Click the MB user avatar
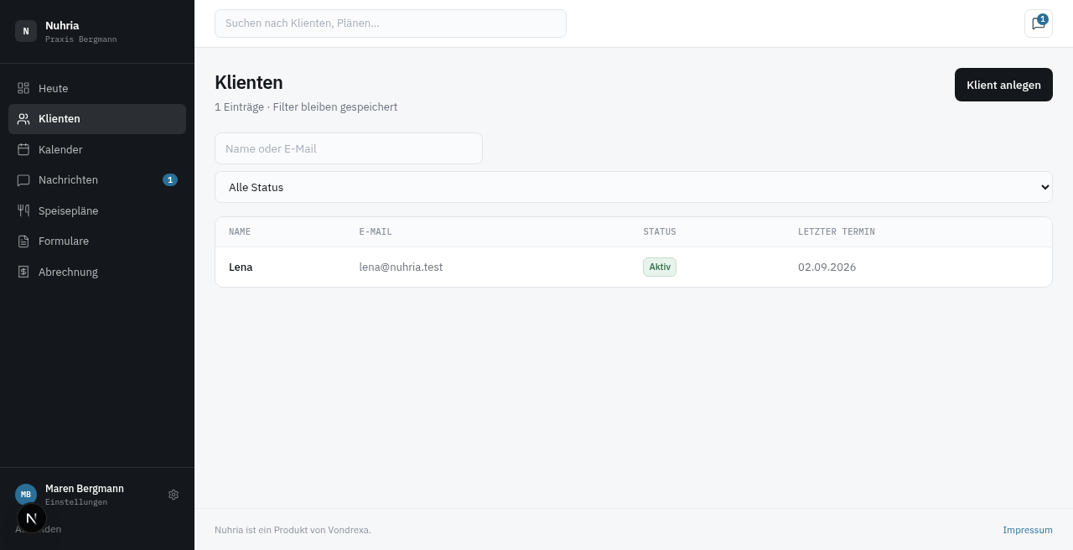Image resolution: width=1073 pixels, height=550 pixels. (26, 495)
